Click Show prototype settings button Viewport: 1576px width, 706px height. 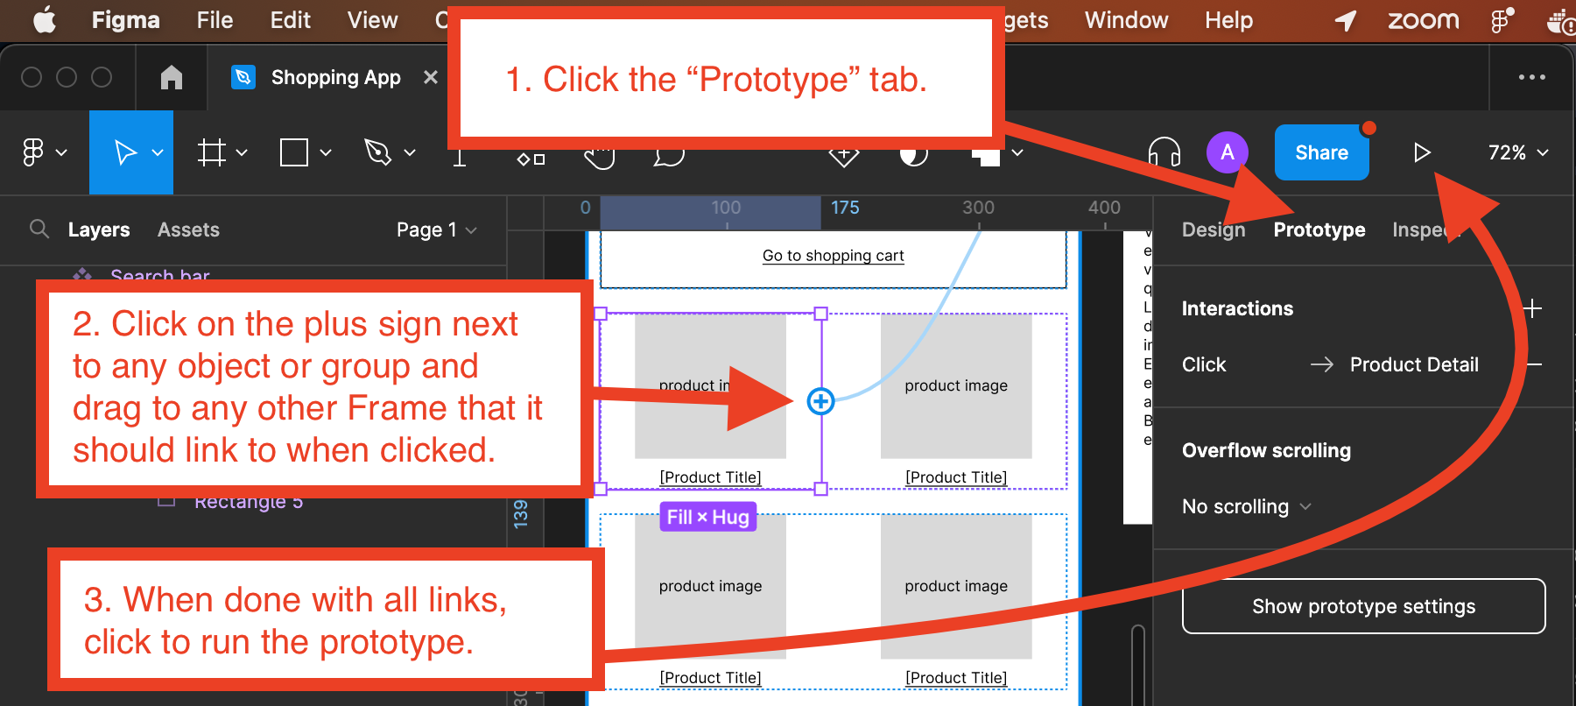(x=1363, y=606)
